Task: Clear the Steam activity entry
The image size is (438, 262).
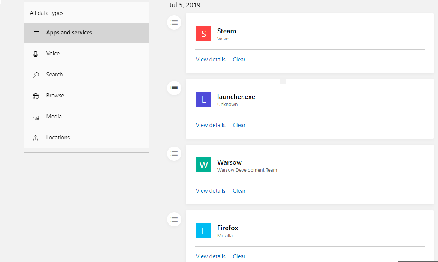Action: pyautogui.click(x=239, y=60)
